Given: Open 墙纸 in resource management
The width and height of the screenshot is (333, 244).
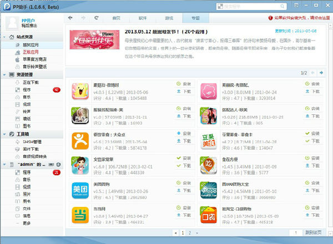Looking at the screenshot, I should 27,119.
